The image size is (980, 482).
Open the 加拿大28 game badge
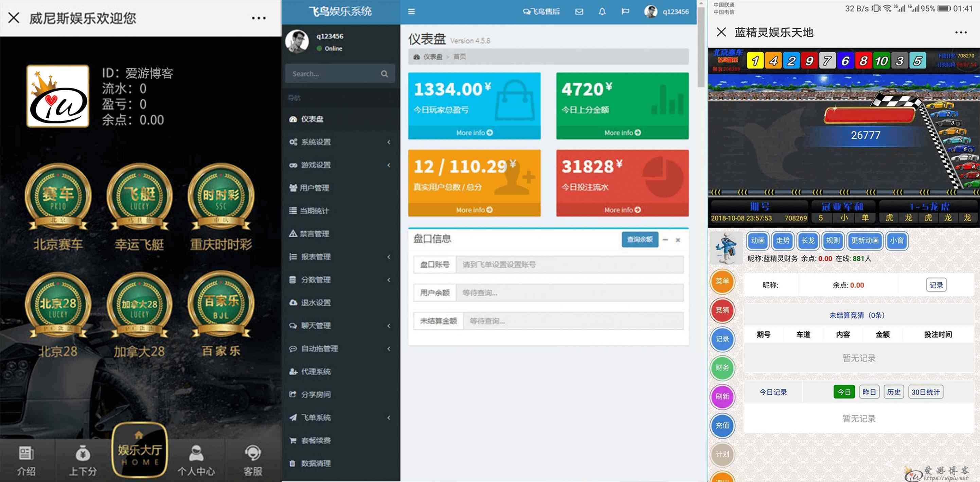(140, 305)
